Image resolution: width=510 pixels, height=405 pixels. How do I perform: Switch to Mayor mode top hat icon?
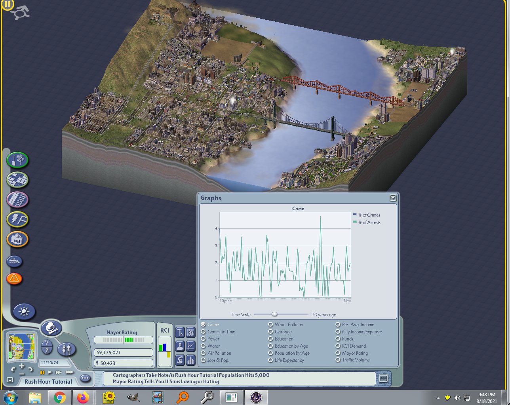(51, 328)
